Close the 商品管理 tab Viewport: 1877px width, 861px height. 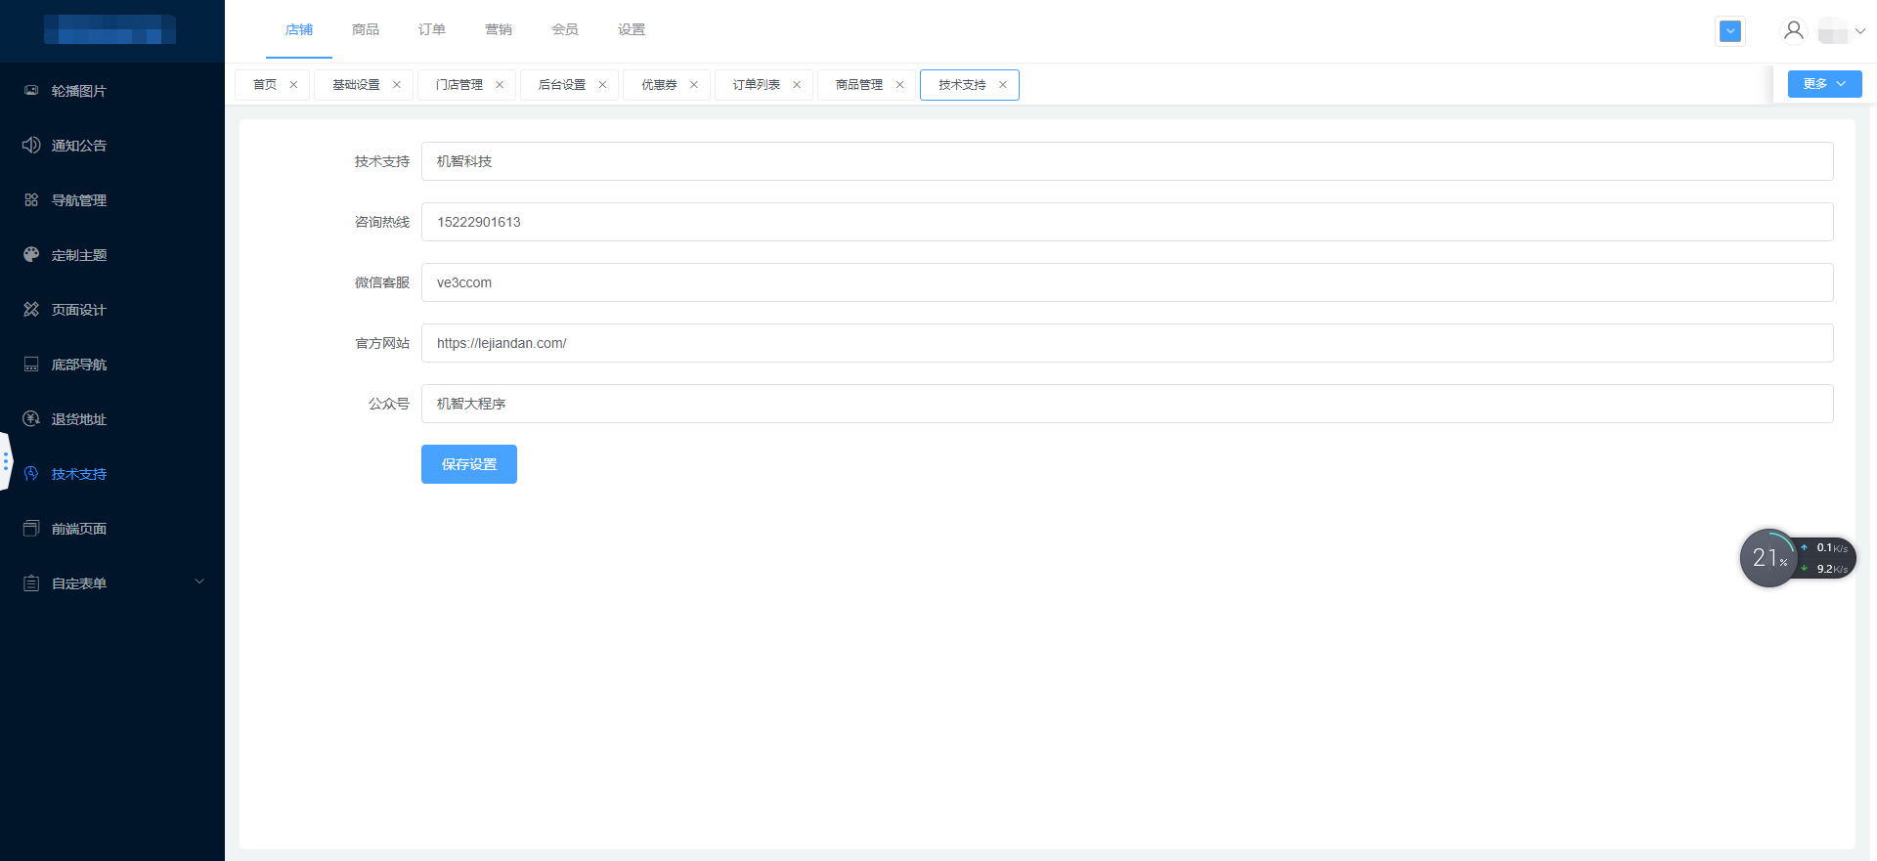[900, 85]
